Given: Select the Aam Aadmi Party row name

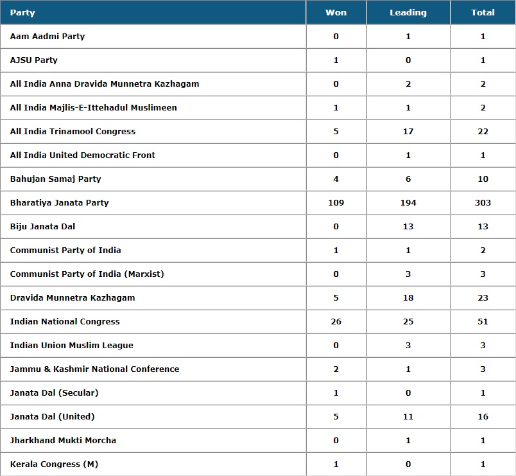Looking at the screenshot, I should coord(47,36).
